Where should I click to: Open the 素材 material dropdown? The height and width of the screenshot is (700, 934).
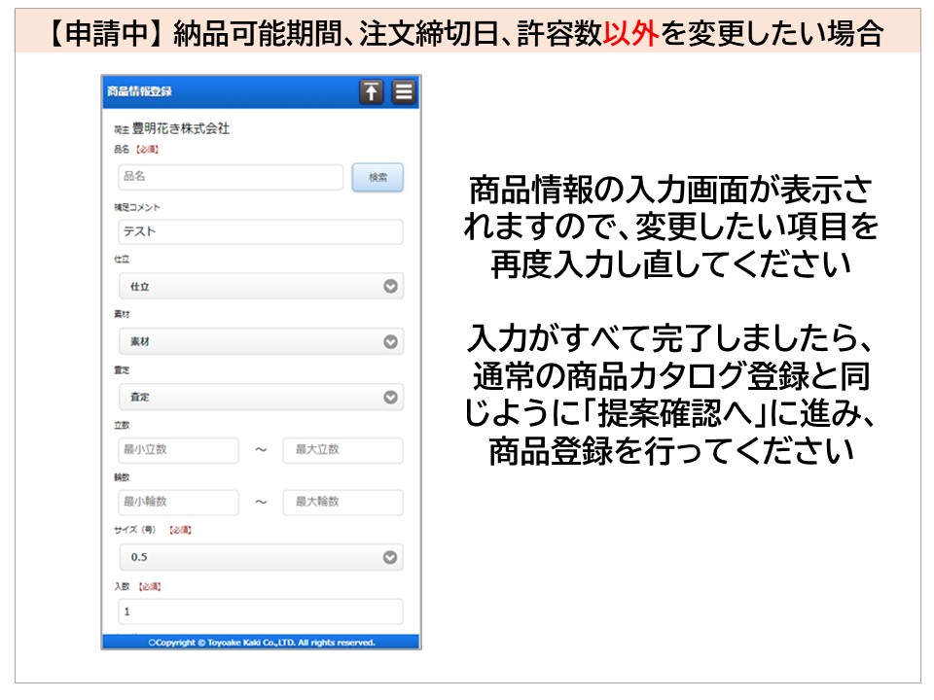(x=259, y=342)
